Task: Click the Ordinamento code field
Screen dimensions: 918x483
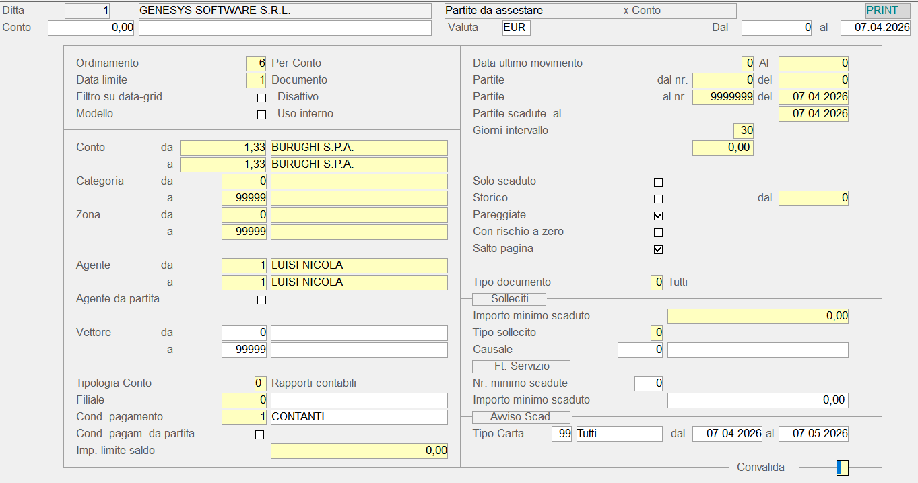Action: 256,63
